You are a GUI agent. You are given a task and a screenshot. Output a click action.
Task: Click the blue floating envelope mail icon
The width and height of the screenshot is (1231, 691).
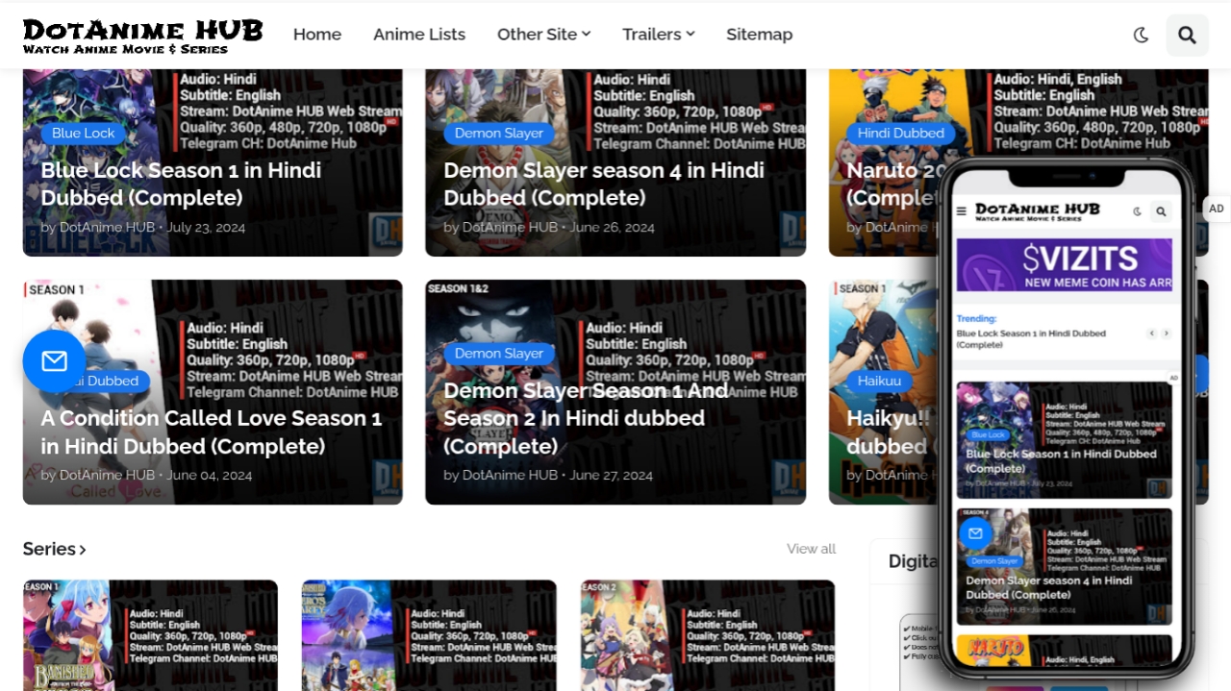54,360
